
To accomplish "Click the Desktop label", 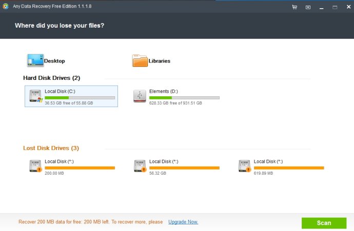I will pyautogui.click(x=54, y=61).
